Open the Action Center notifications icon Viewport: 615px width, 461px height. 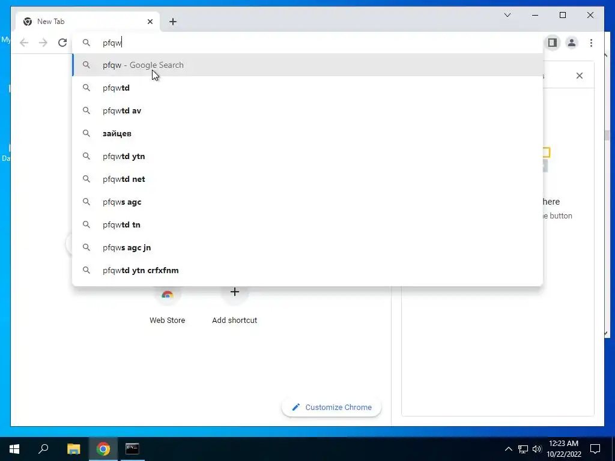(x=595, y=449)
